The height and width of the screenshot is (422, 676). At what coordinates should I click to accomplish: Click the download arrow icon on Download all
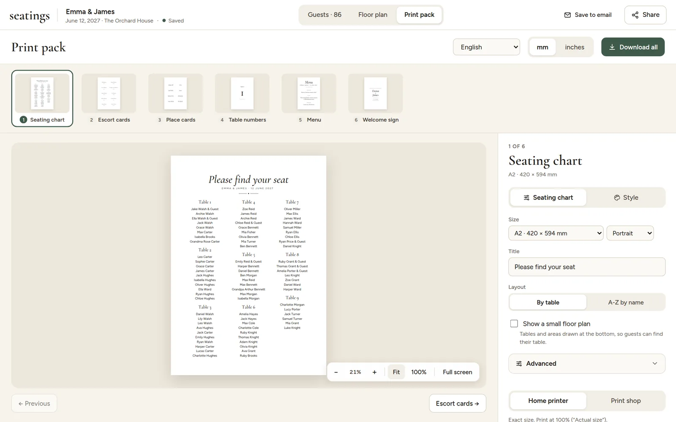612,47
